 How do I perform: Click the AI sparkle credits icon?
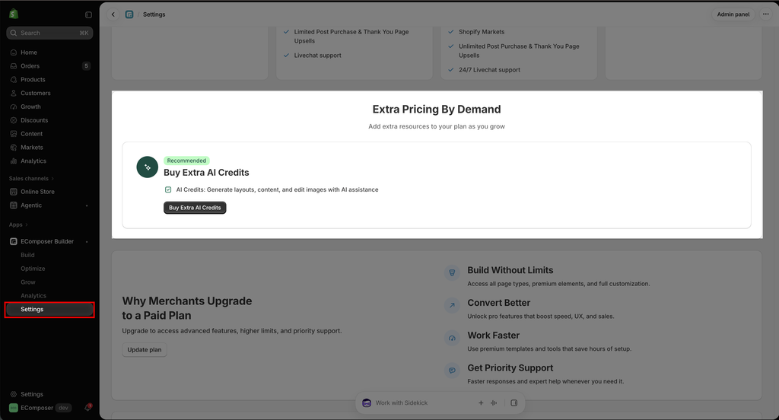[147, 167]
